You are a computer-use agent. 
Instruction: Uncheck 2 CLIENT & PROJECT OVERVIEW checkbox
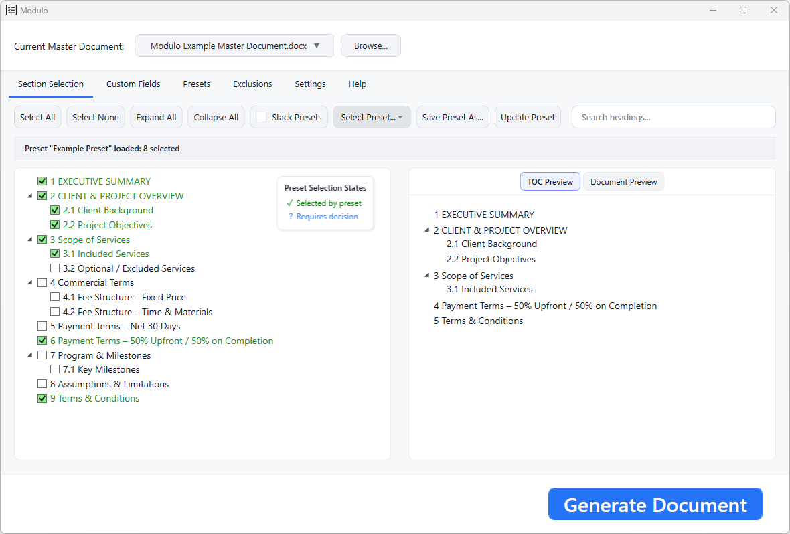point(42,196)
